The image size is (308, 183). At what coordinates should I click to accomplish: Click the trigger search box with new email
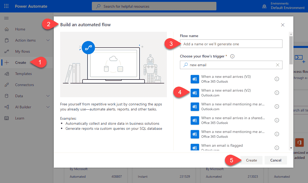point(231,65)
